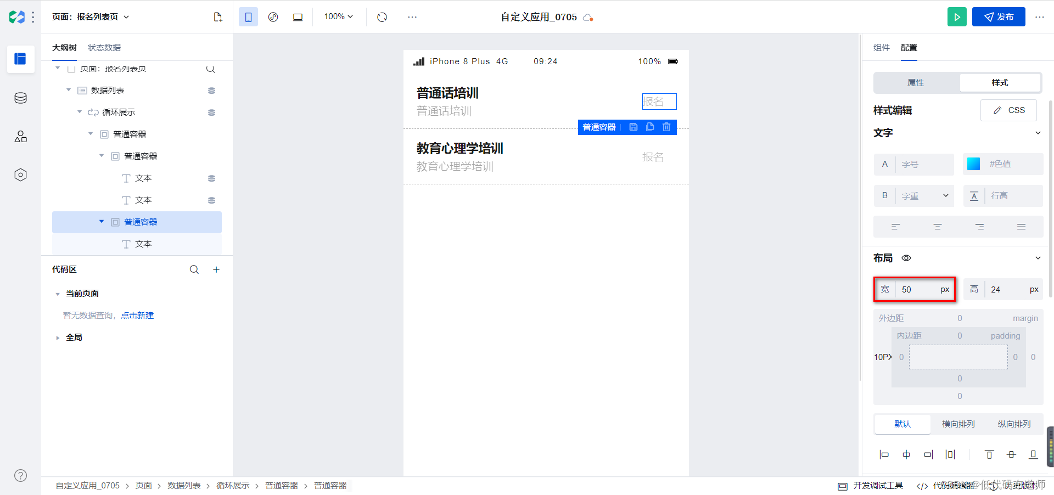Click the cloud save status icon
Screen dimensions: 1054x495
point(588,18)
